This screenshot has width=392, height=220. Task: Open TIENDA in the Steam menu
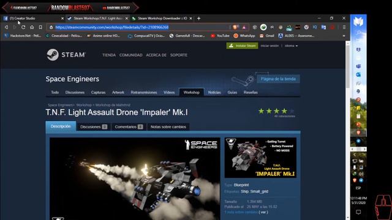(109, 55)
